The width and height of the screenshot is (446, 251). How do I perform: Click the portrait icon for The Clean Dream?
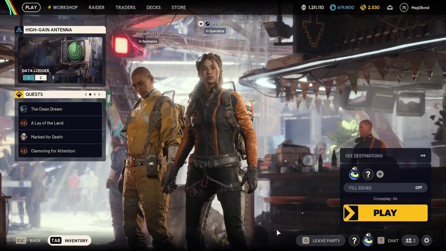pos(24,109)
